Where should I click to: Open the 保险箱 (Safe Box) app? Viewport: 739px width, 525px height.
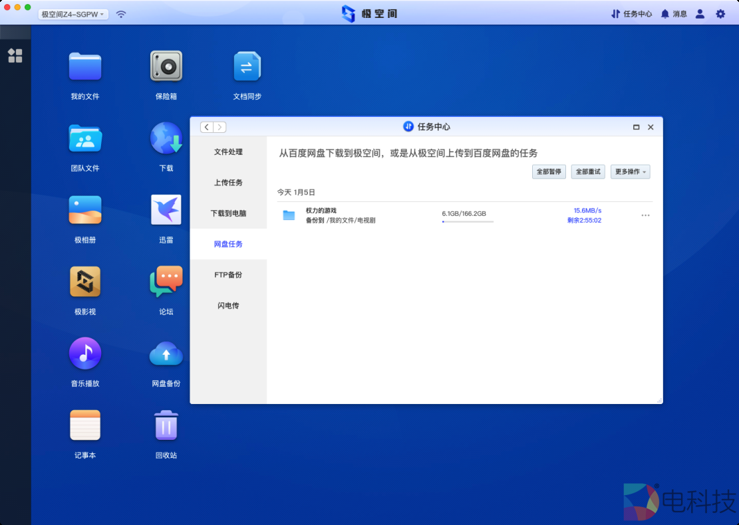[166, 66]
